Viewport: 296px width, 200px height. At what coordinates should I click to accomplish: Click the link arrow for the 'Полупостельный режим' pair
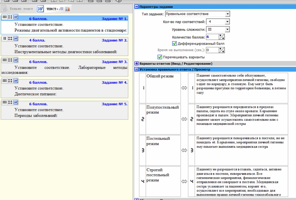click(x=184, y=119)
